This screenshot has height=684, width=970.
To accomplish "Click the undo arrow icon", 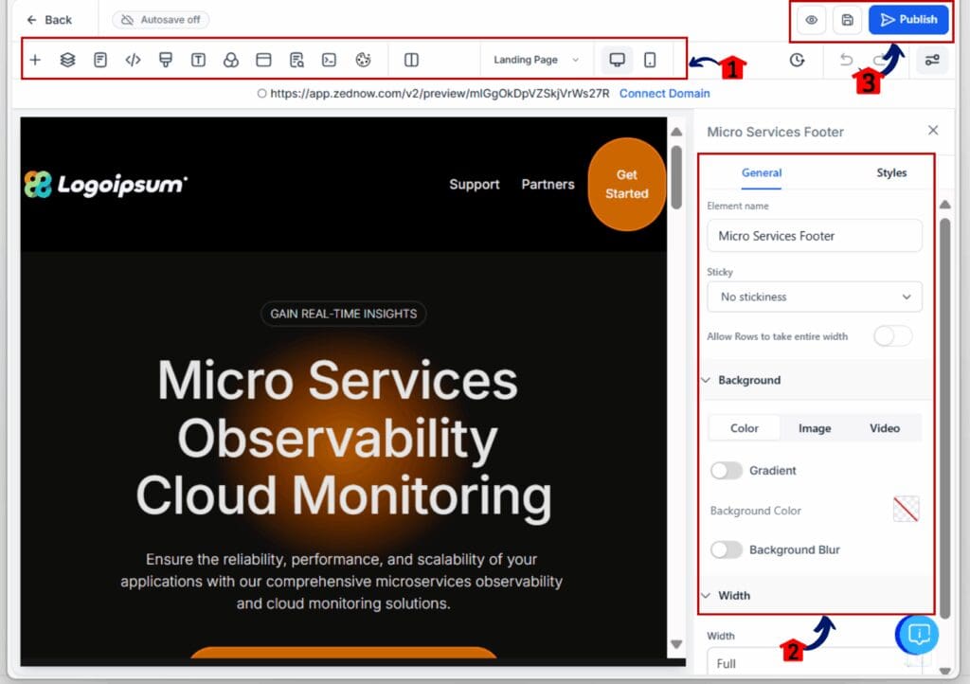I will pyautogui.click(x=846, y=60).
